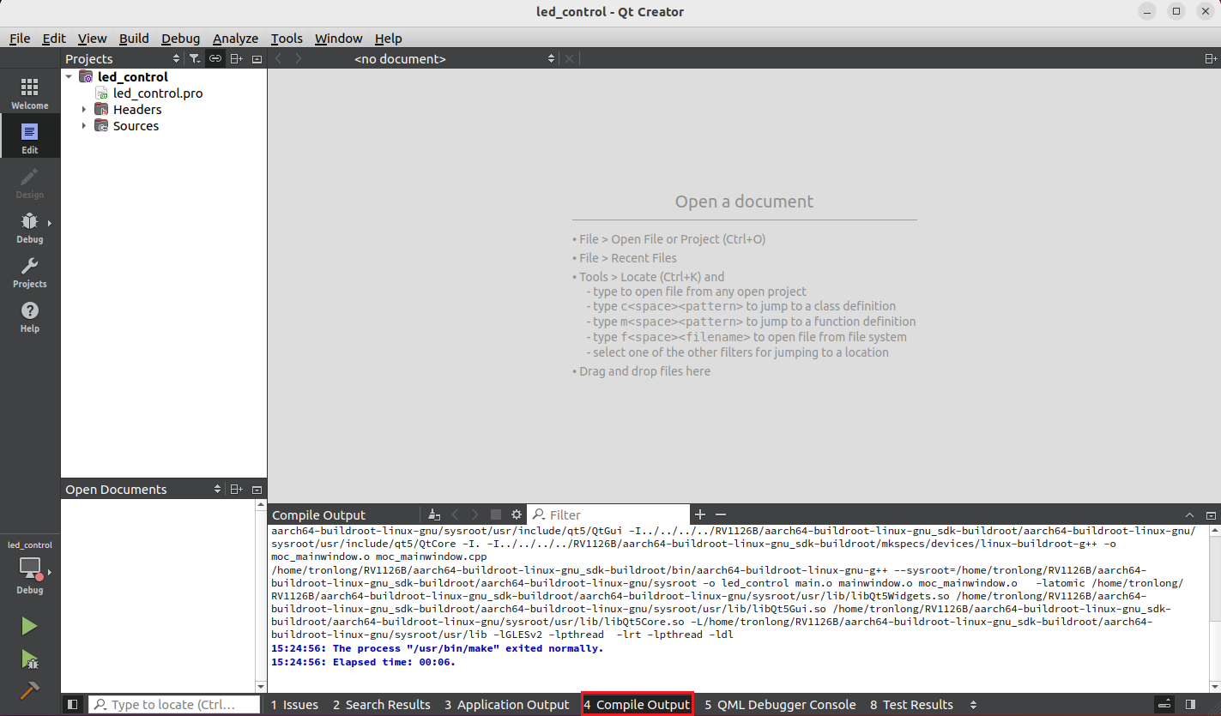Expand the Sources folder
Screen dimensions: 1221x716
coord(84,126)
